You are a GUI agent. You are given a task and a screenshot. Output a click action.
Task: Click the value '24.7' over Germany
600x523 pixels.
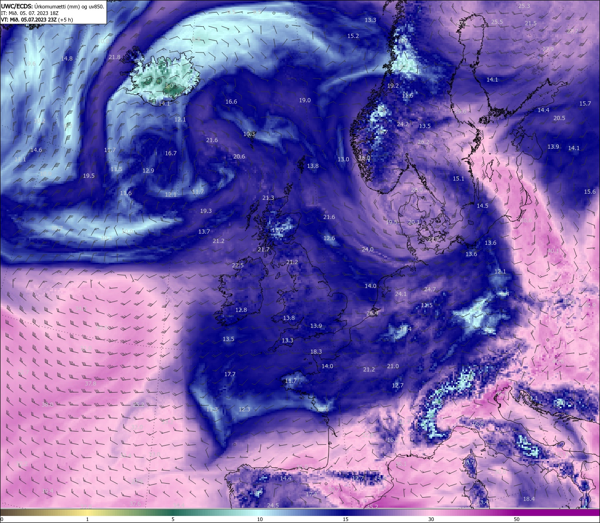tap(430, 289)
